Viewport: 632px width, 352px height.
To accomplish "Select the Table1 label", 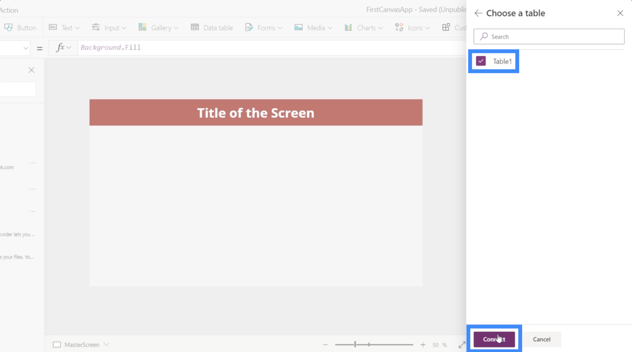I will (x=502, y=61).
